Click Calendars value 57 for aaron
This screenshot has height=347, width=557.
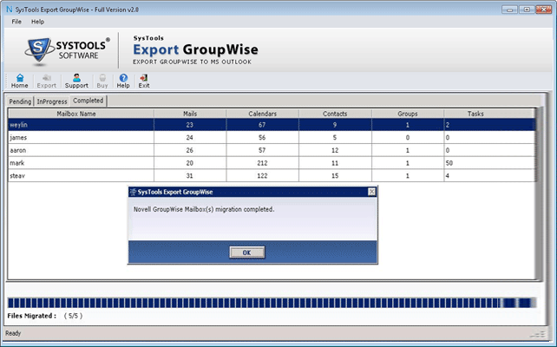[262, 150]
